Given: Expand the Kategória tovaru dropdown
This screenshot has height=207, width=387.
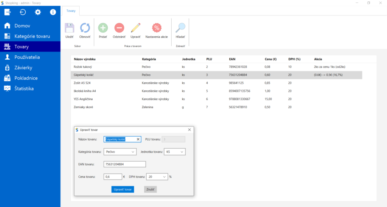Looking at the screenshot, I should (120, 152).
